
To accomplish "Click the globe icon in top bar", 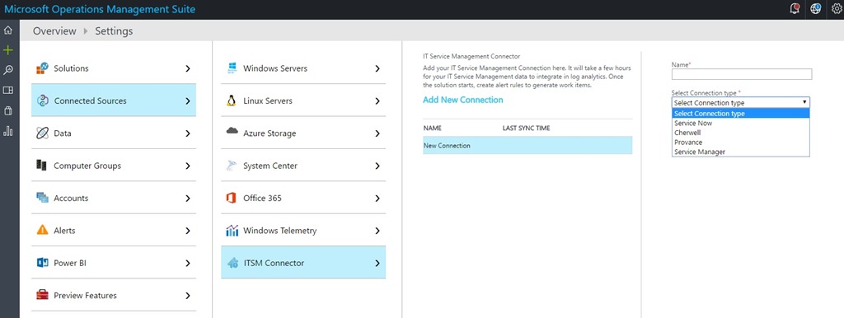I will coord(815,8).
